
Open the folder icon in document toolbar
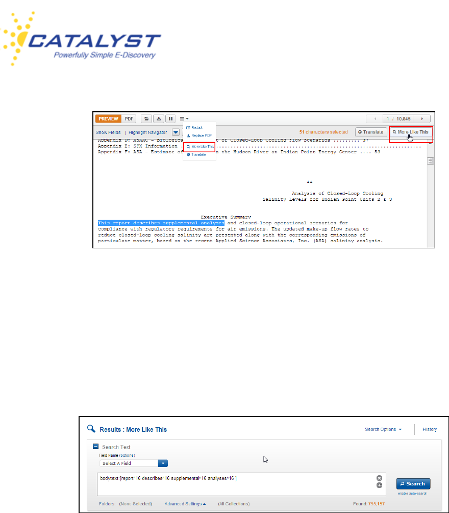click(x=146, y=119)
